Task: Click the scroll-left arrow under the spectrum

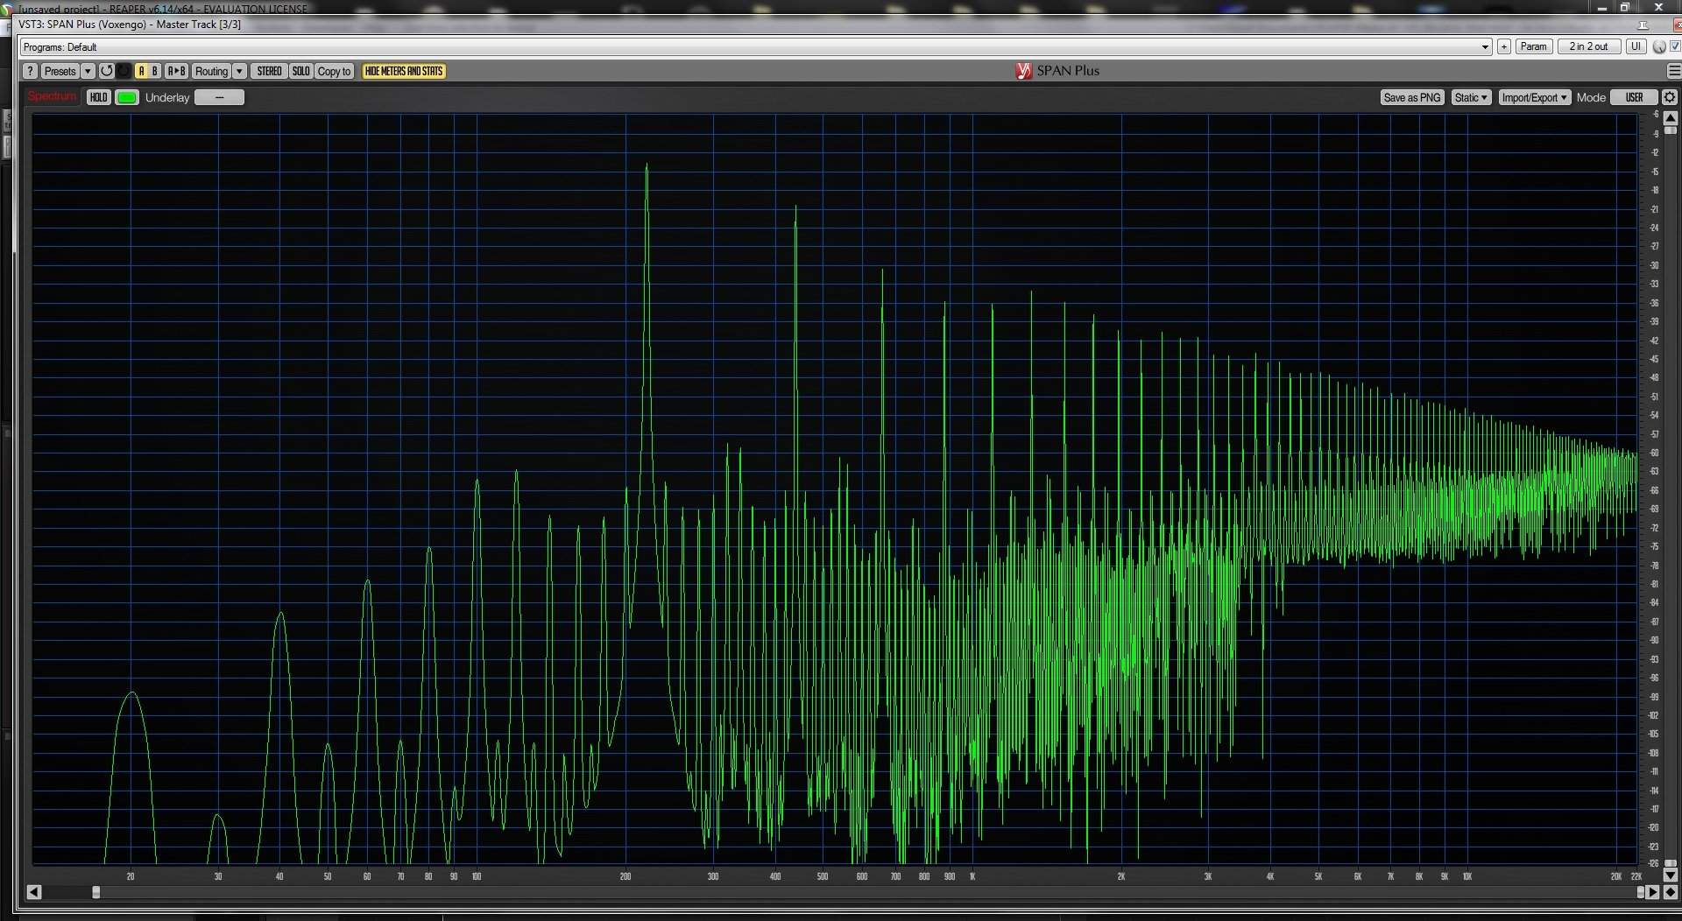Action: 34,892
